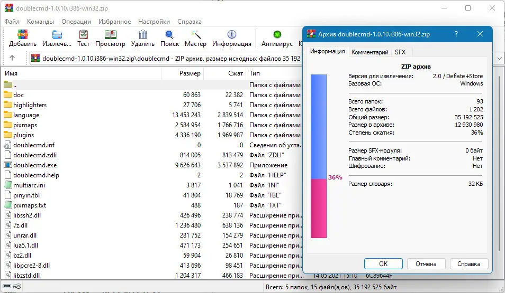
Task: Expand the address bar dropdown arrow
Action: (x=499, y=58)
